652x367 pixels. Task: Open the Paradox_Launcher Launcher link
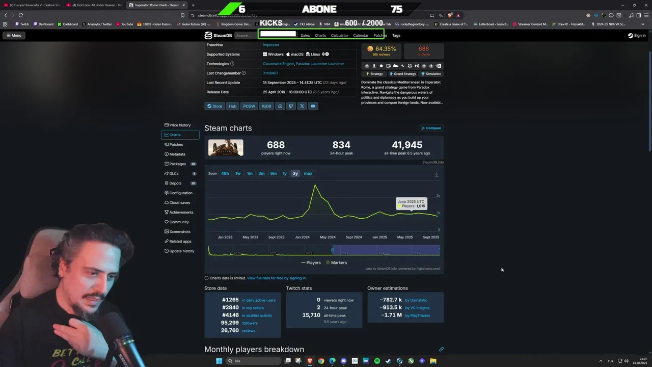point(320,64)
